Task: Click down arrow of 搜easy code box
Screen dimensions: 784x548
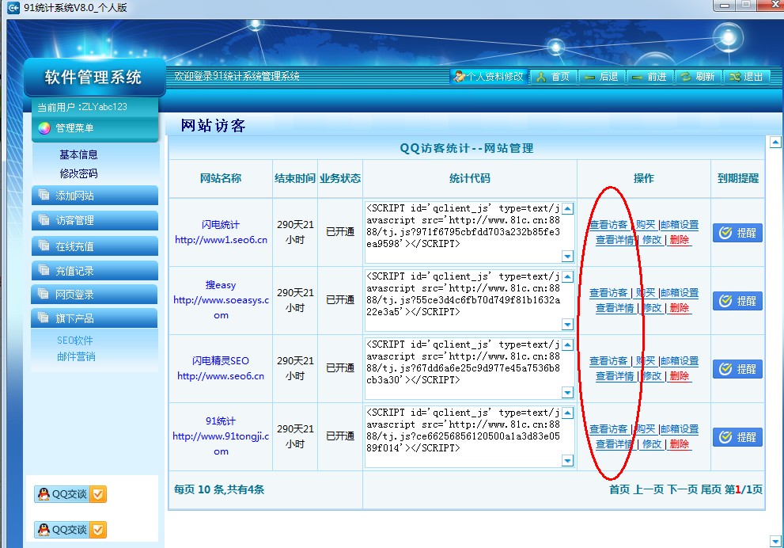Action: (x=567, y=325)
